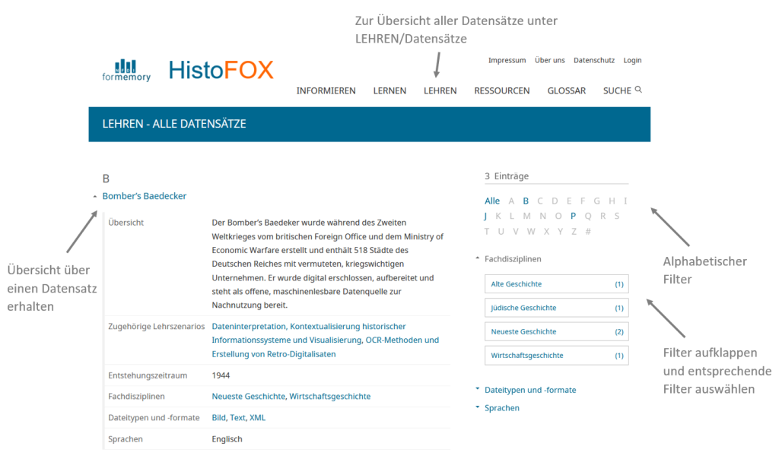Screen dimensions: 779x459
Task: Open the RESSOURCEN menu
Action: (501, 90)
